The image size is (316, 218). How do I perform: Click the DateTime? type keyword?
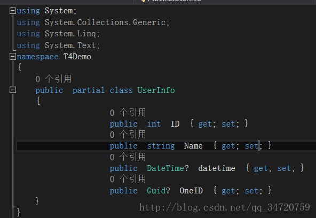[x=168, y=168]
